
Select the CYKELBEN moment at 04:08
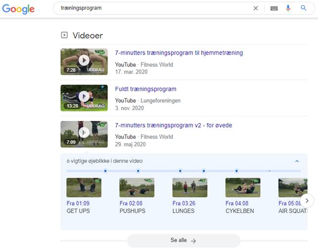click(x=242, y=188)
